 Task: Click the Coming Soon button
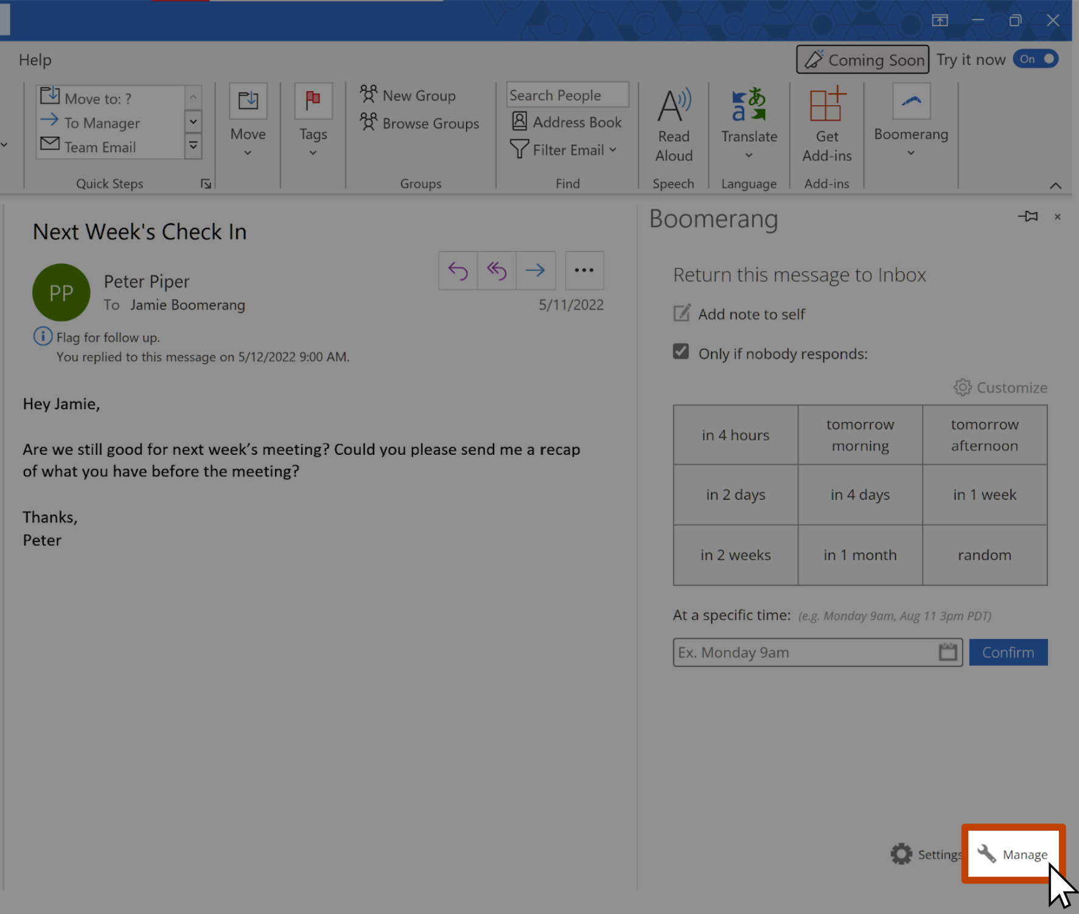(x=863, y=59)
